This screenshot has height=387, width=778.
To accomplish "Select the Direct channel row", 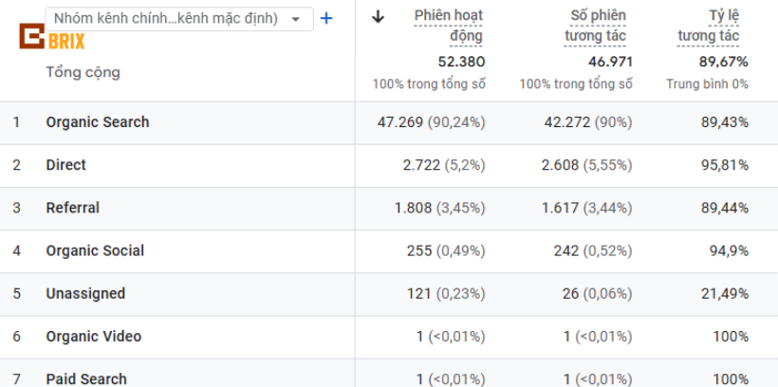I will point(65,165).
